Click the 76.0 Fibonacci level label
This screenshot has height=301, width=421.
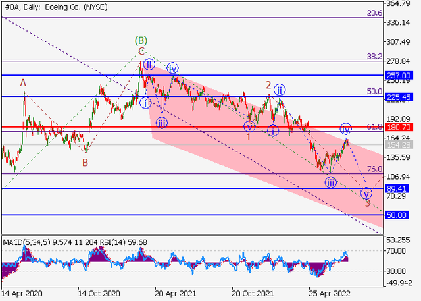coord(374,169)
